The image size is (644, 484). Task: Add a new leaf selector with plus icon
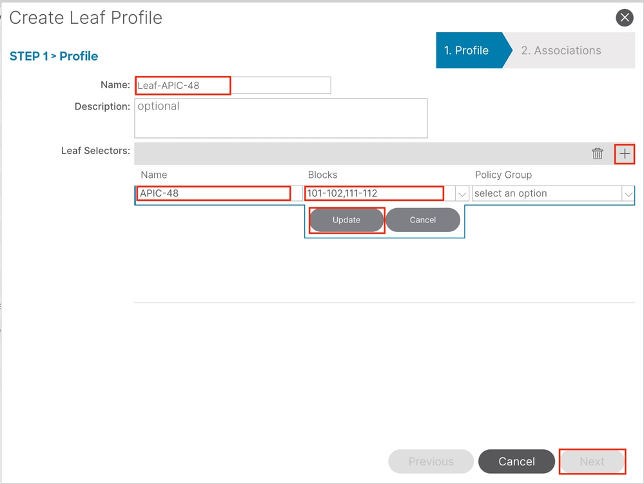(x=624, y=154)
